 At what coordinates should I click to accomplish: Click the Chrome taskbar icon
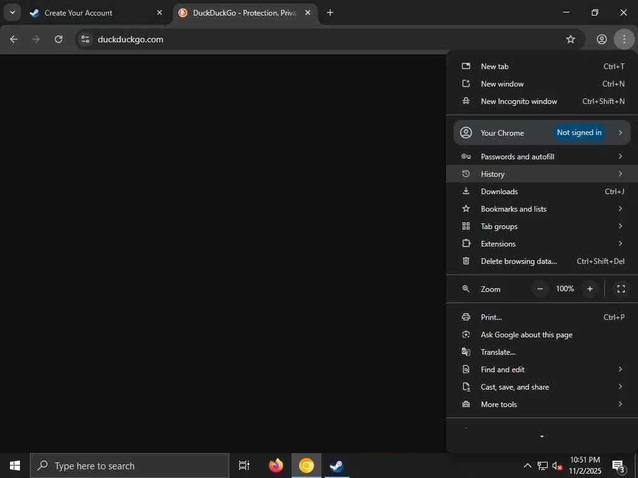(307, 466)
